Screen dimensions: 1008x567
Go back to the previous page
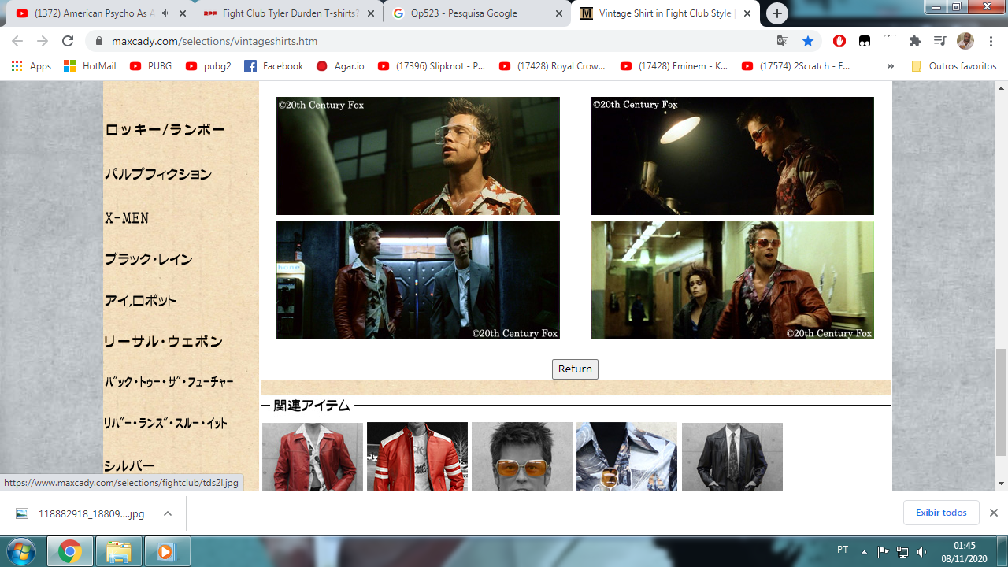tap(17, 41)
